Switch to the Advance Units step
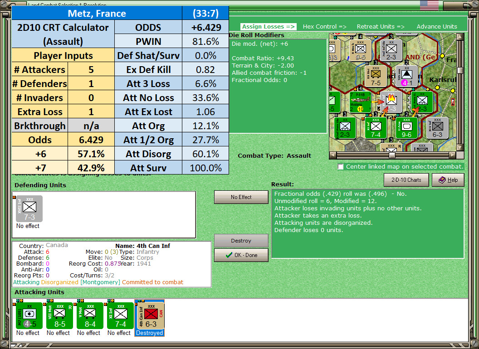The image size is (479, 349). pyautogui.click(x=437, y=27)
